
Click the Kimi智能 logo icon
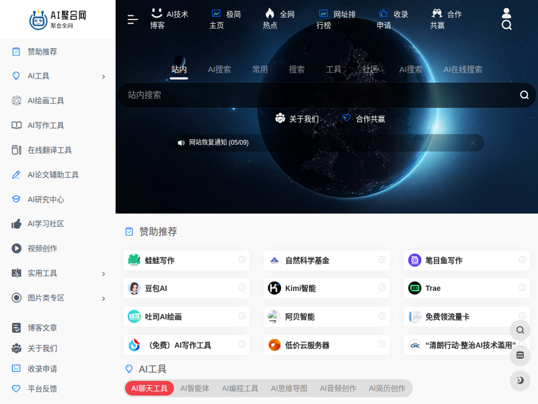[274, 288]
